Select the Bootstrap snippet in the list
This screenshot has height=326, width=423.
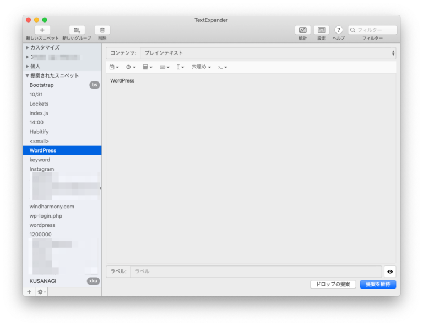(42, 85)
